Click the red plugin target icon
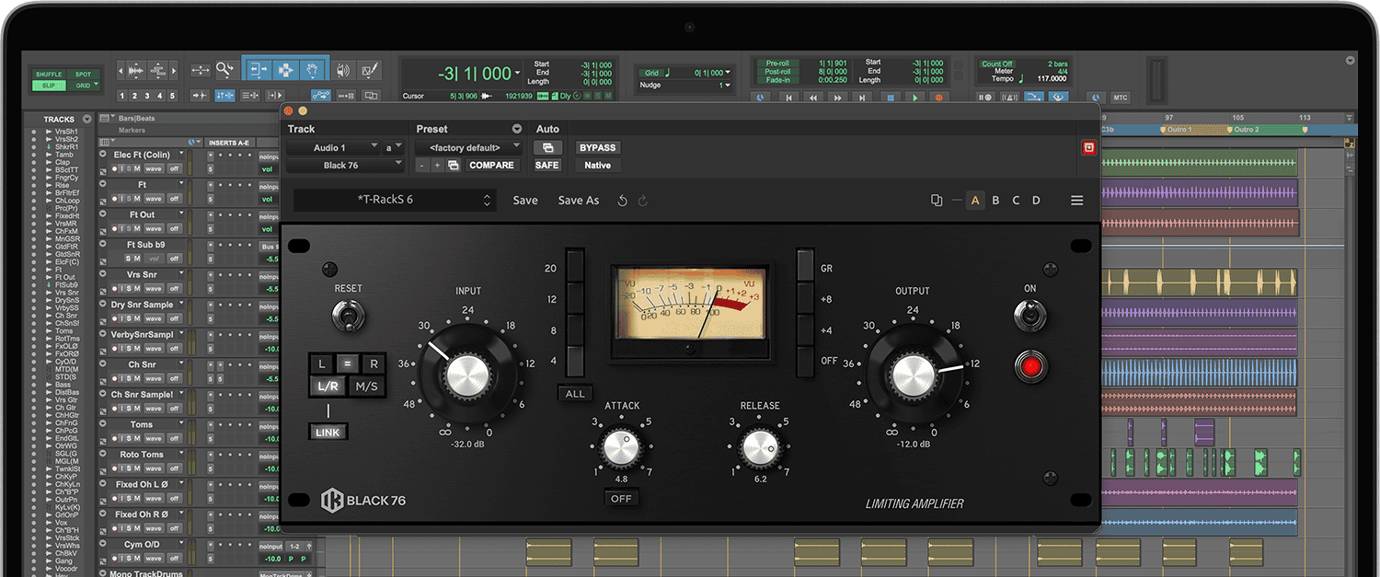The width and height of the screenshot is (1380, 577). pos(1089,147)
